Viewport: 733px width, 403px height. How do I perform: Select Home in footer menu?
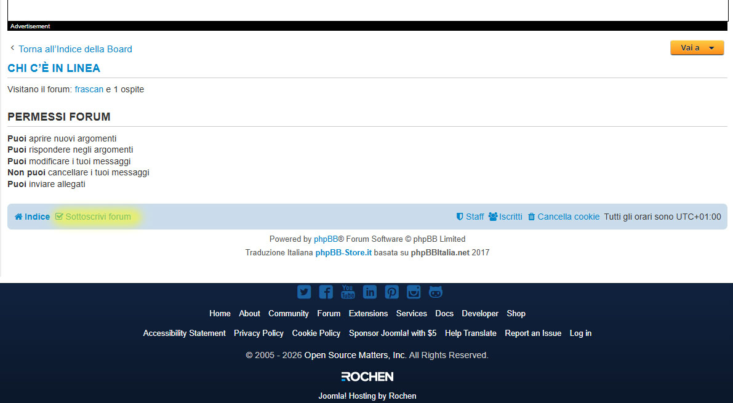click(220, 313)
